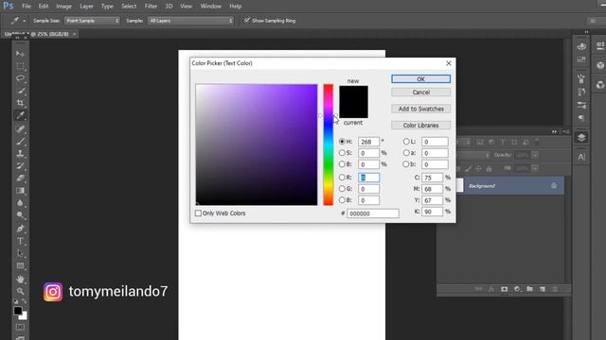This screenshot has height=340, width=606.
Task: Select the Move tool
Action: click(20, 54)
